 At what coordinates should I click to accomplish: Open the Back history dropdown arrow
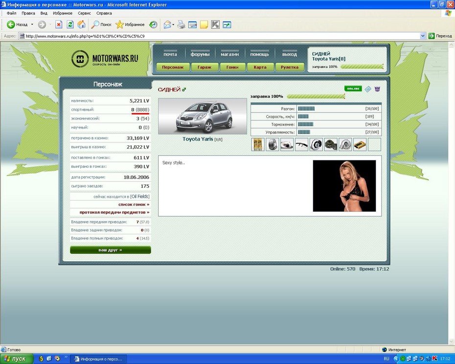(32, 24)
